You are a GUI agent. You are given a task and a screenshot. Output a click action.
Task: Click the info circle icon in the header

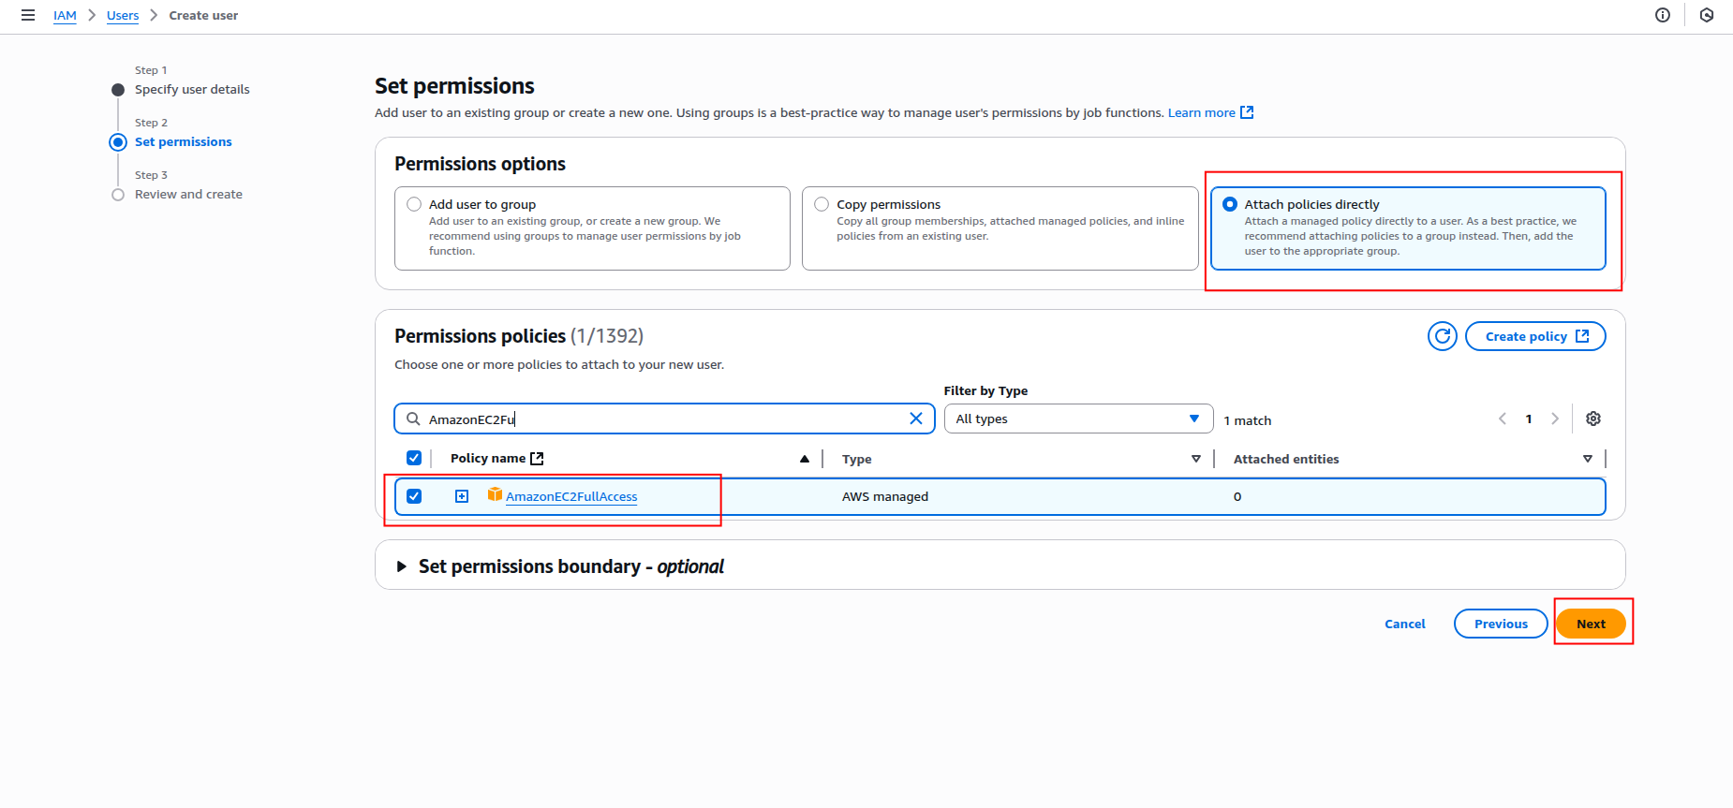[x=1663, y=15]
